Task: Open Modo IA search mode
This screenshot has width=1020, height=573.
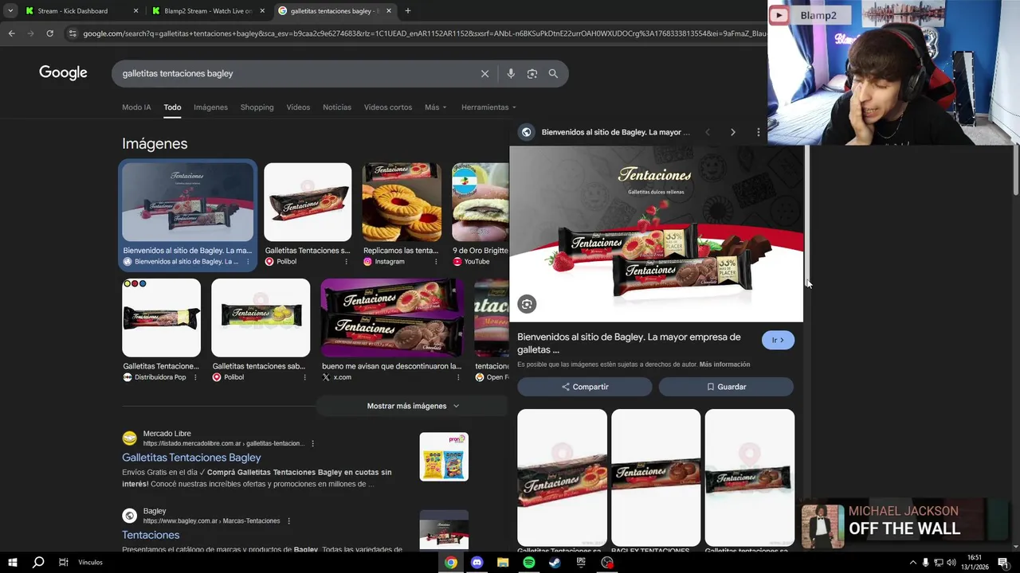Action: coord(136,107)
